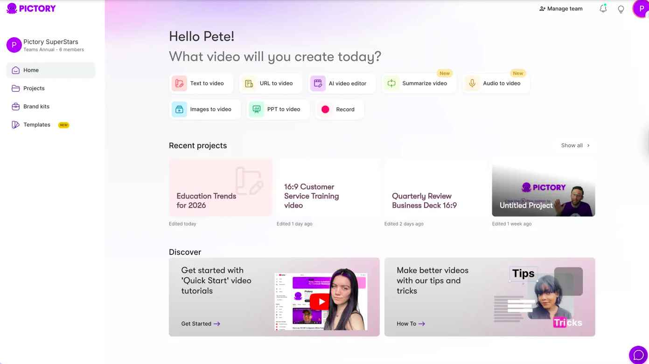Expand Show all recent projects
This screenshot has height=364, width=649.
pos(576,145)
